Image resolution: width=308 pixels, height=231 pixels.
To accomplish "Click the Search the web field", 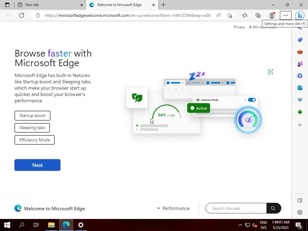I will click(x=236, y=208).
